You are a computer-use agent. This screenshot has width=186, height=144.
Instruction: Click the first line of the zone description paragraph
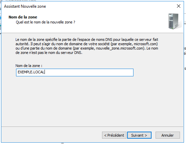[87, 40]
